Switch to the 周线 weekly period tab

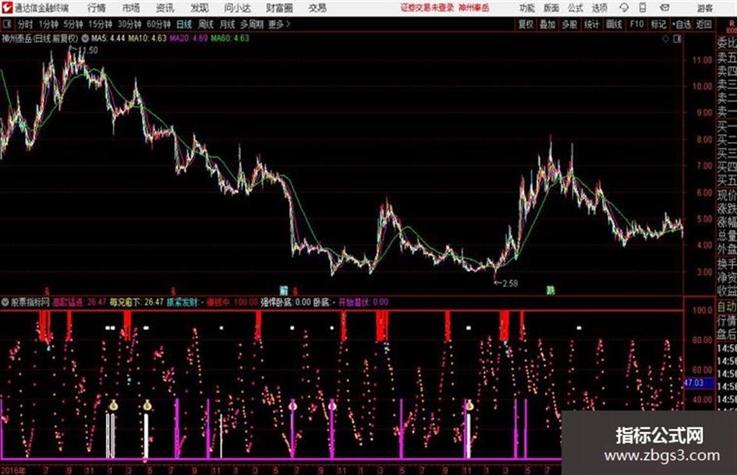(x=205, y=24)
